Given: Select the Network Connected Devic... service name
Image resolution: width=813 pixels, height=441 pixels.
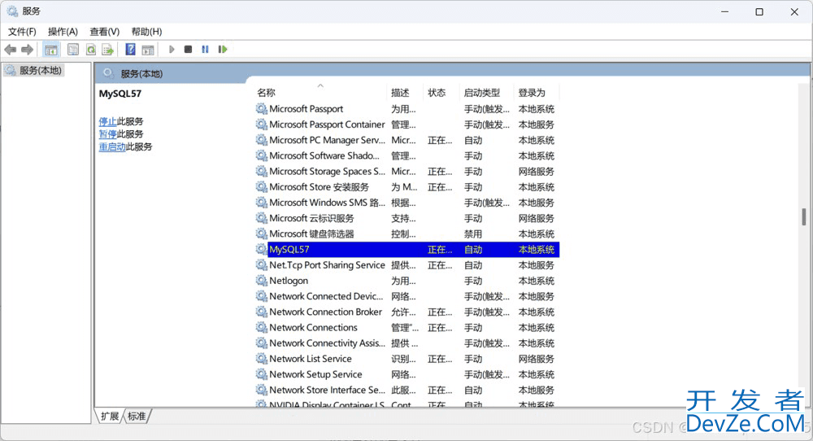Looking at the screenshot, I should (x=326, y=296).
